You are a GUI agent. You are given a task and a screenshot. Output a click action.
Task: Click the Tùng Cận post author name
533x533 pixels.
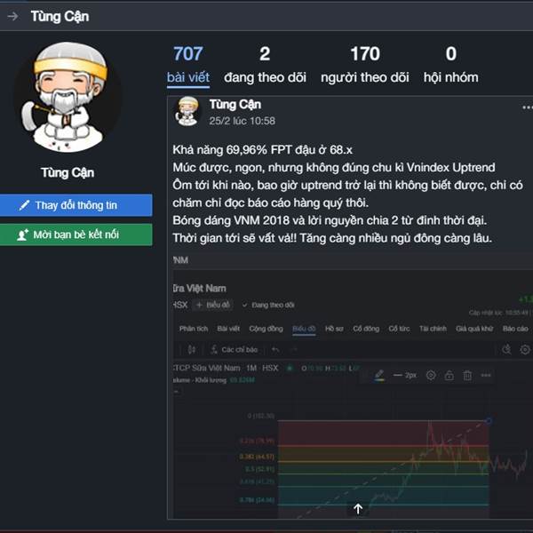(x=235, y=105)
